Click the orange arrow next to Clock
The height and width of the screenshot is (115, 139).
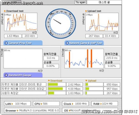tap(73, 104)
